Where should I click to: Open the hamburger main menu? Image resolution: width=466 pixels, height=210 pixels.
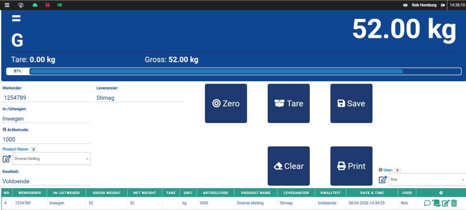[x=7, y=5]
